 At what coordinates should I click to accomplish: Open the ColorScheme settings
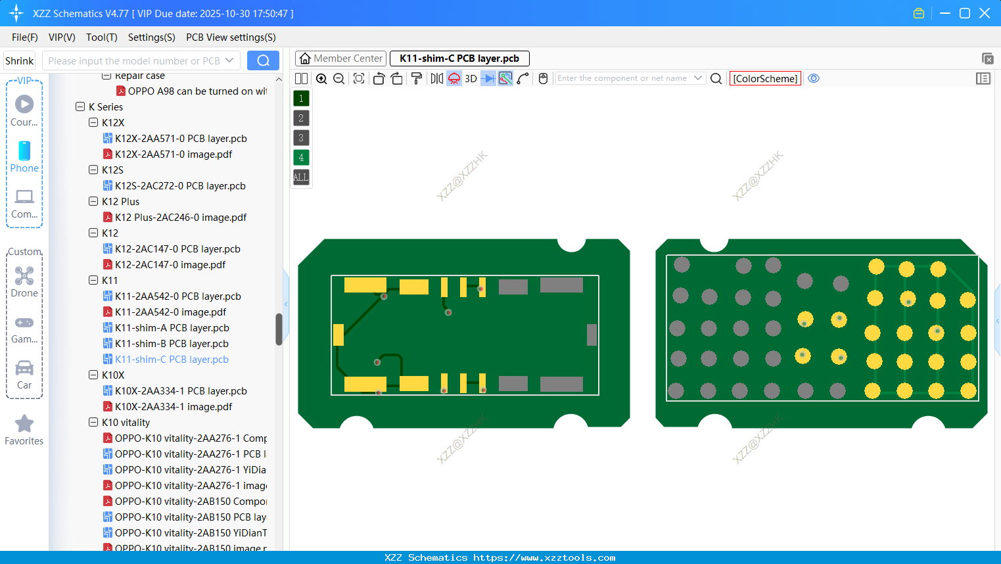coord(764,78)
